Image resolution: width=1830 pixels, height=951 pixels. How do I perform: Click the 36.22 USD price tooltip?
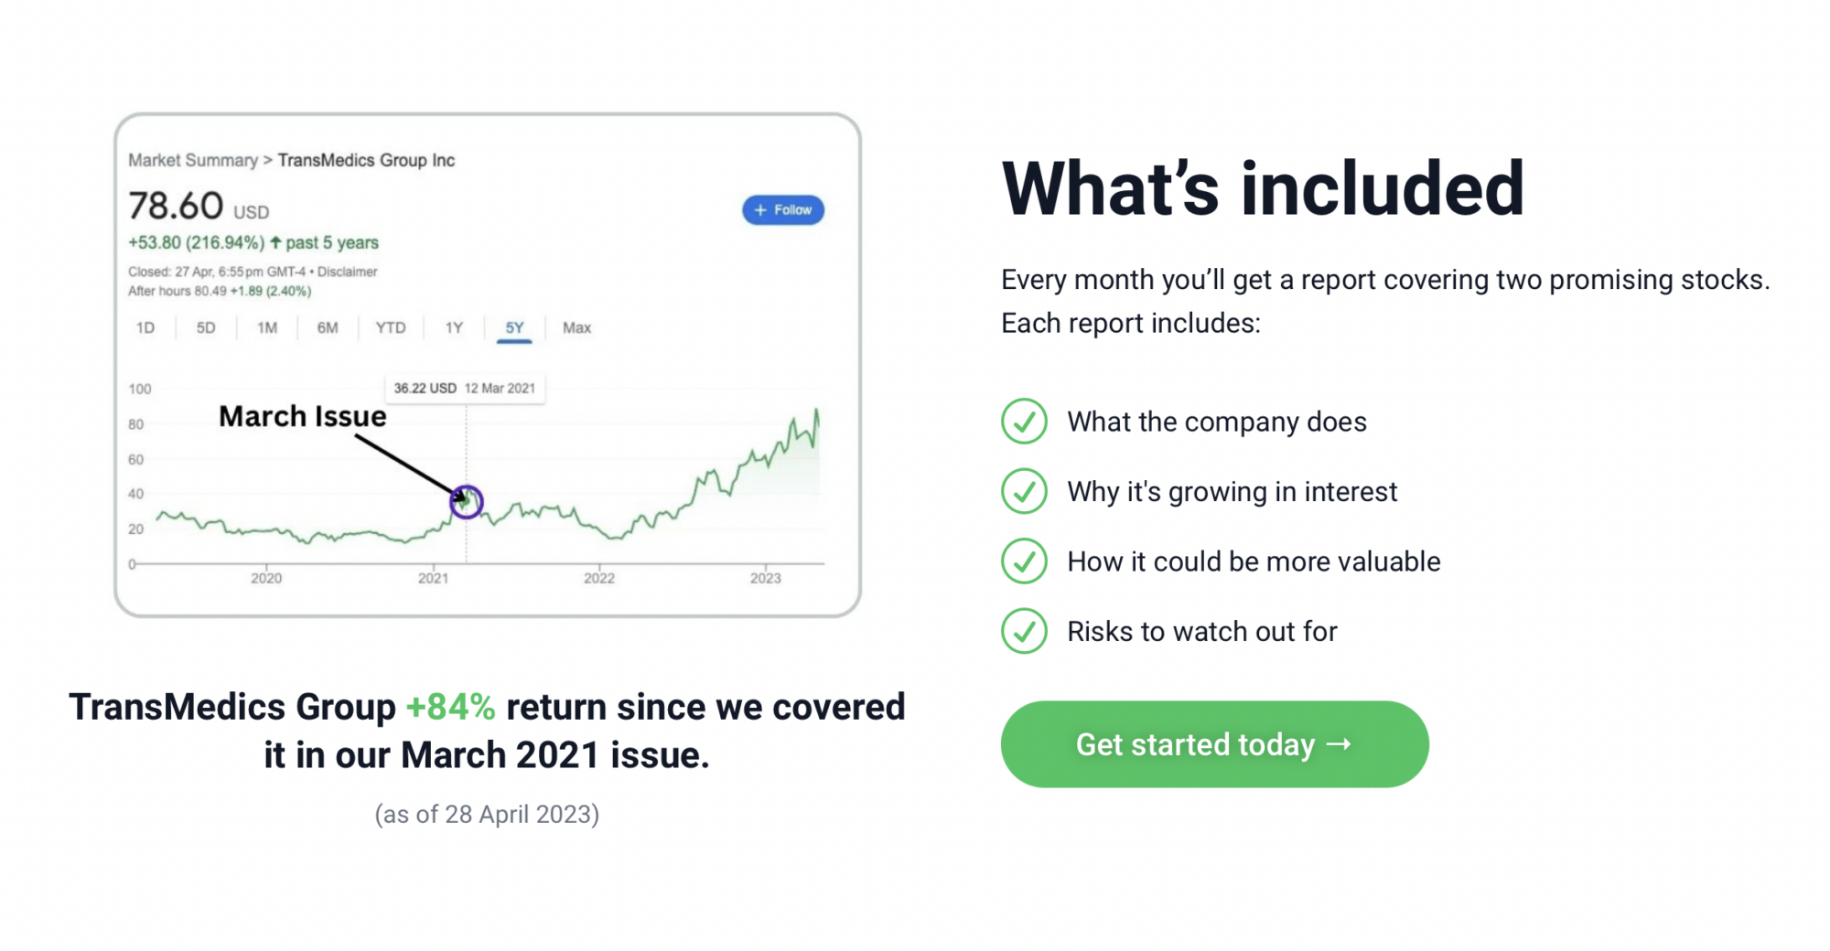[x=464, y=388]
